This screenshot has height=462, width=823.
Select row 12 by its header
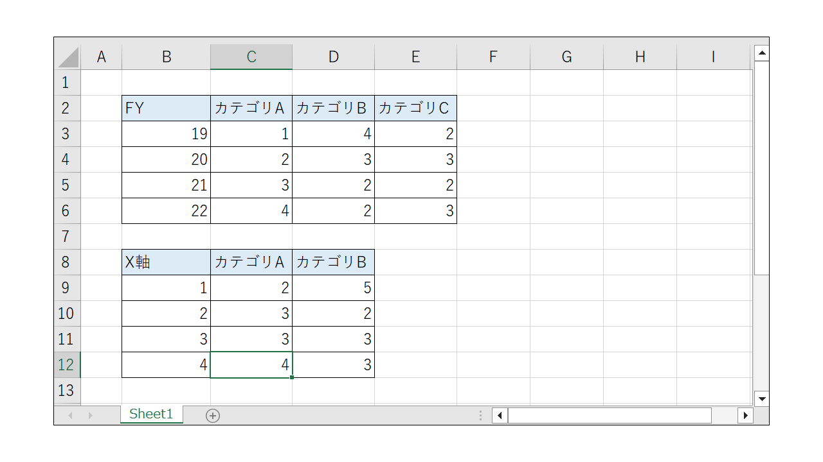[67, 364]
